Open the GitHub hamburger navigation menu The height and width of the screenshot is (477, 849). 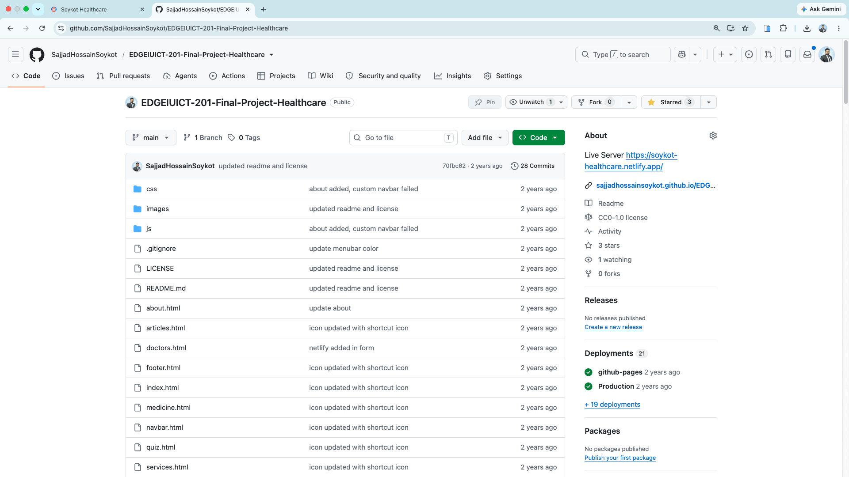click(x=15, y=54)
